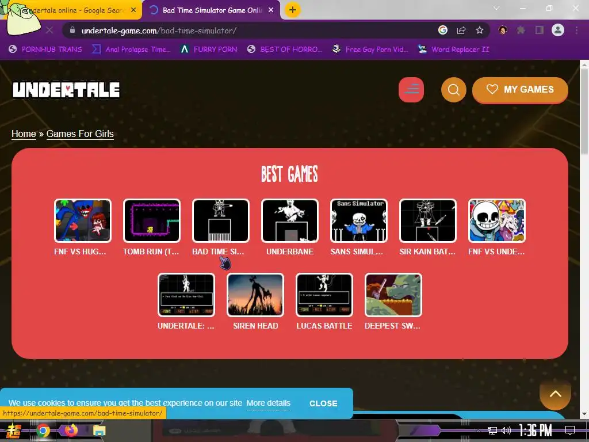The image size is (589, 442).
Task: Open the Extensions puzzle icon
Action: (x=521, y=30)
